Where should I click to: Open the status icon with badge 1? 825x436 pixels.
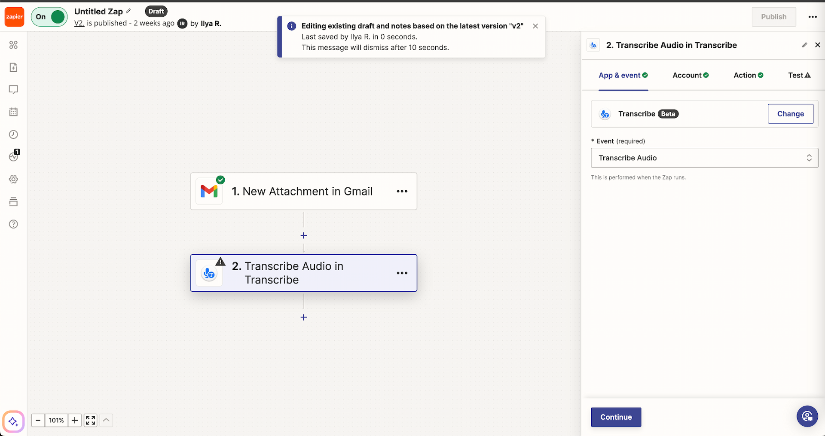pyautogui.click(x=14, y=156)
